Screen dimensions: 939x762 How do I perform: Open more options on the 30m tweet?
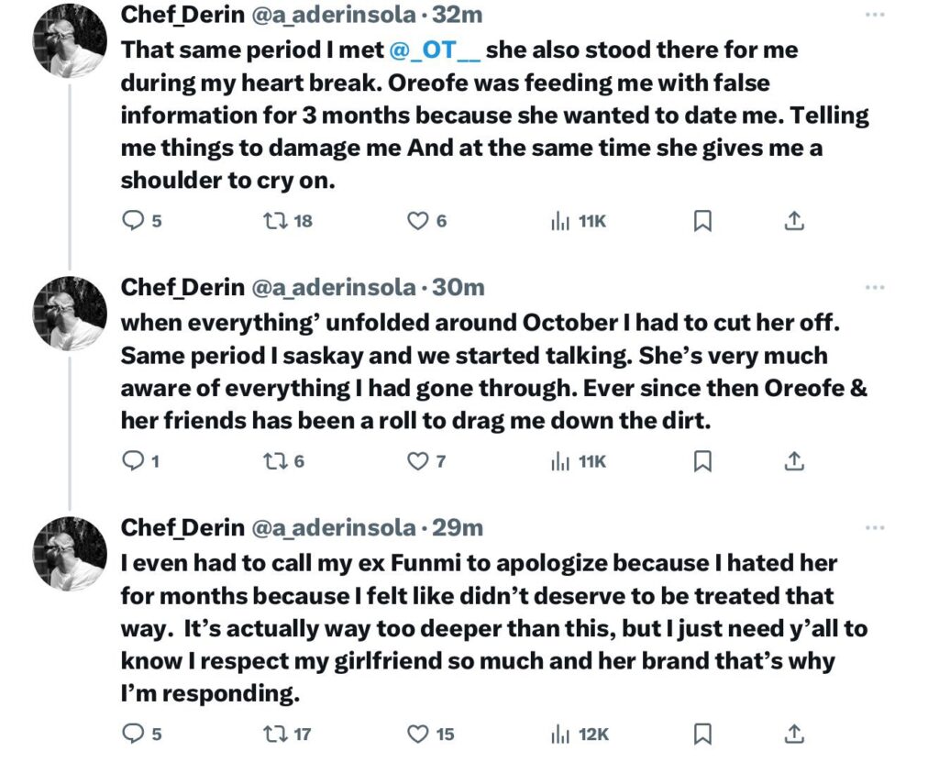875,288
